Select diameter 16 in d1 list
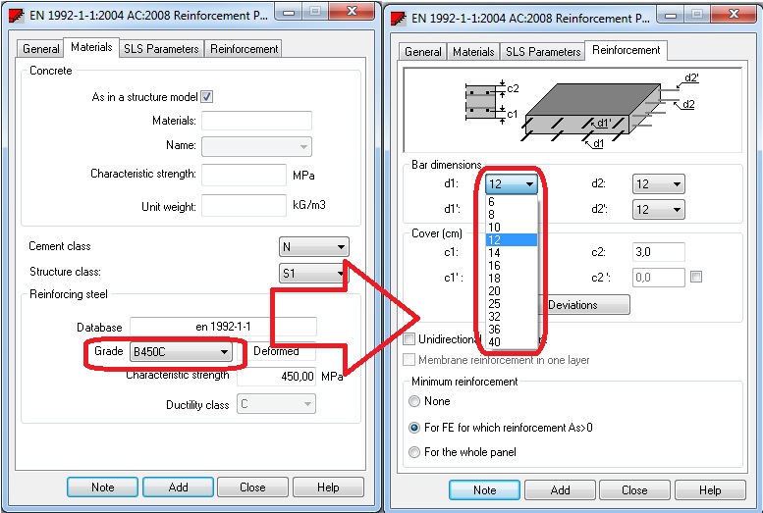 click(x=512, y=266)
